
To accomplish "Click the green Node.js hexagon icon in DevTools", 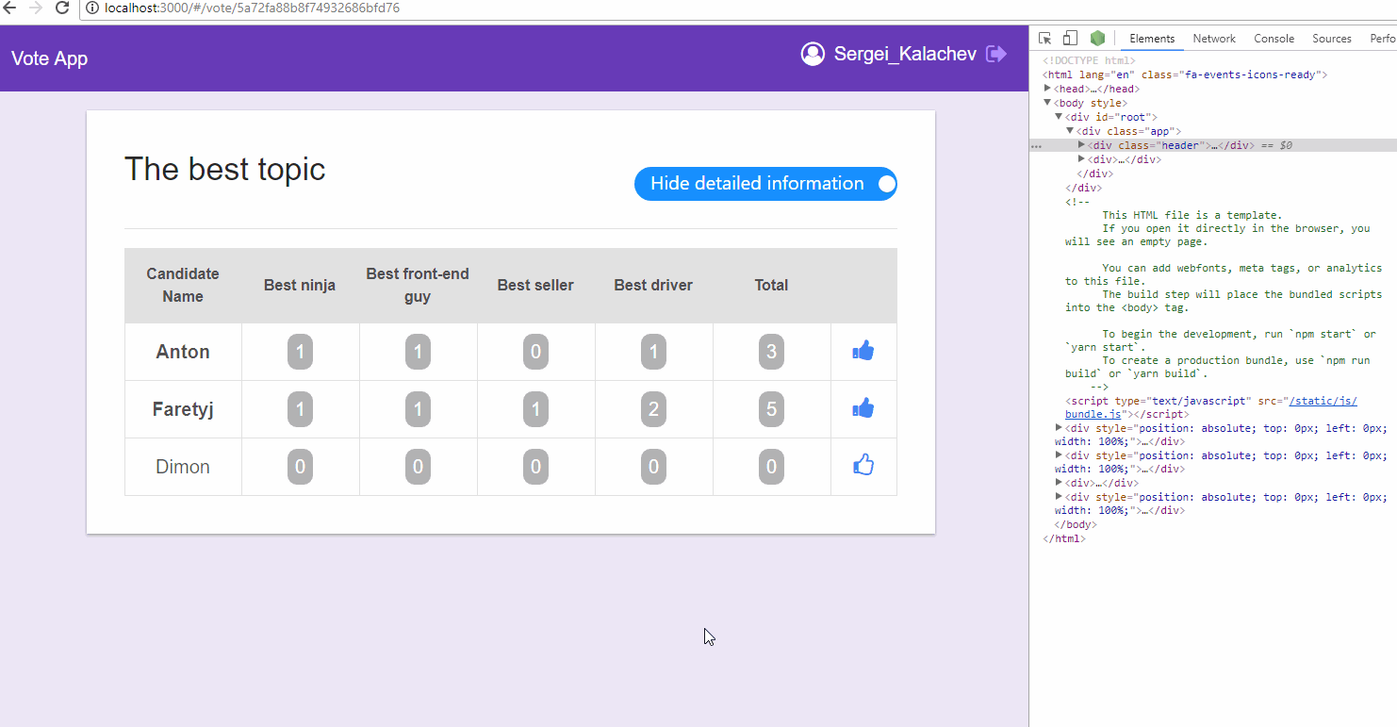I will [x=1097, y=39].
